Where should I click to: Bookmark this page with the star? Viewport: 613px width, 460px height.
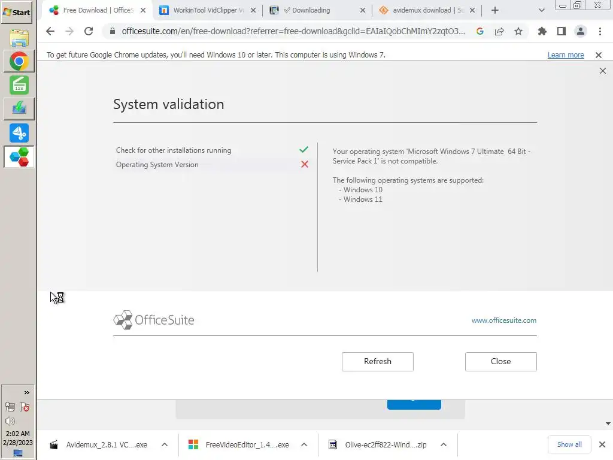click(518, 31)
